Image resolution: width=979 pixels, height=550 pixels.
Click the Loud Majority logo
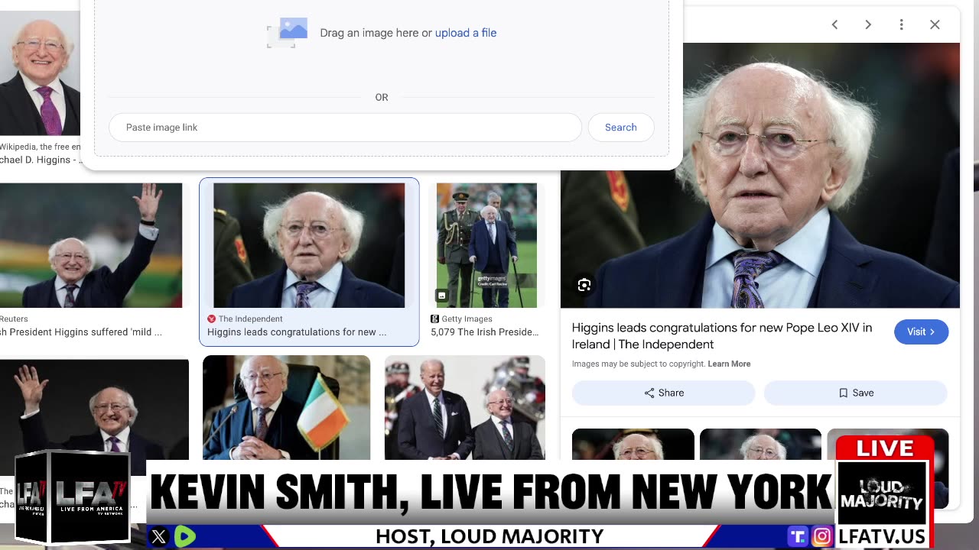coord(883,495)
